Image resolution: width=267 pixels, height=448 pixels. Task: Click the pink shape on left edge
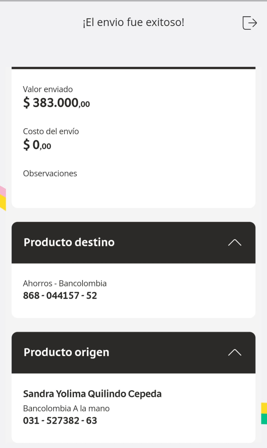[3, 191]
